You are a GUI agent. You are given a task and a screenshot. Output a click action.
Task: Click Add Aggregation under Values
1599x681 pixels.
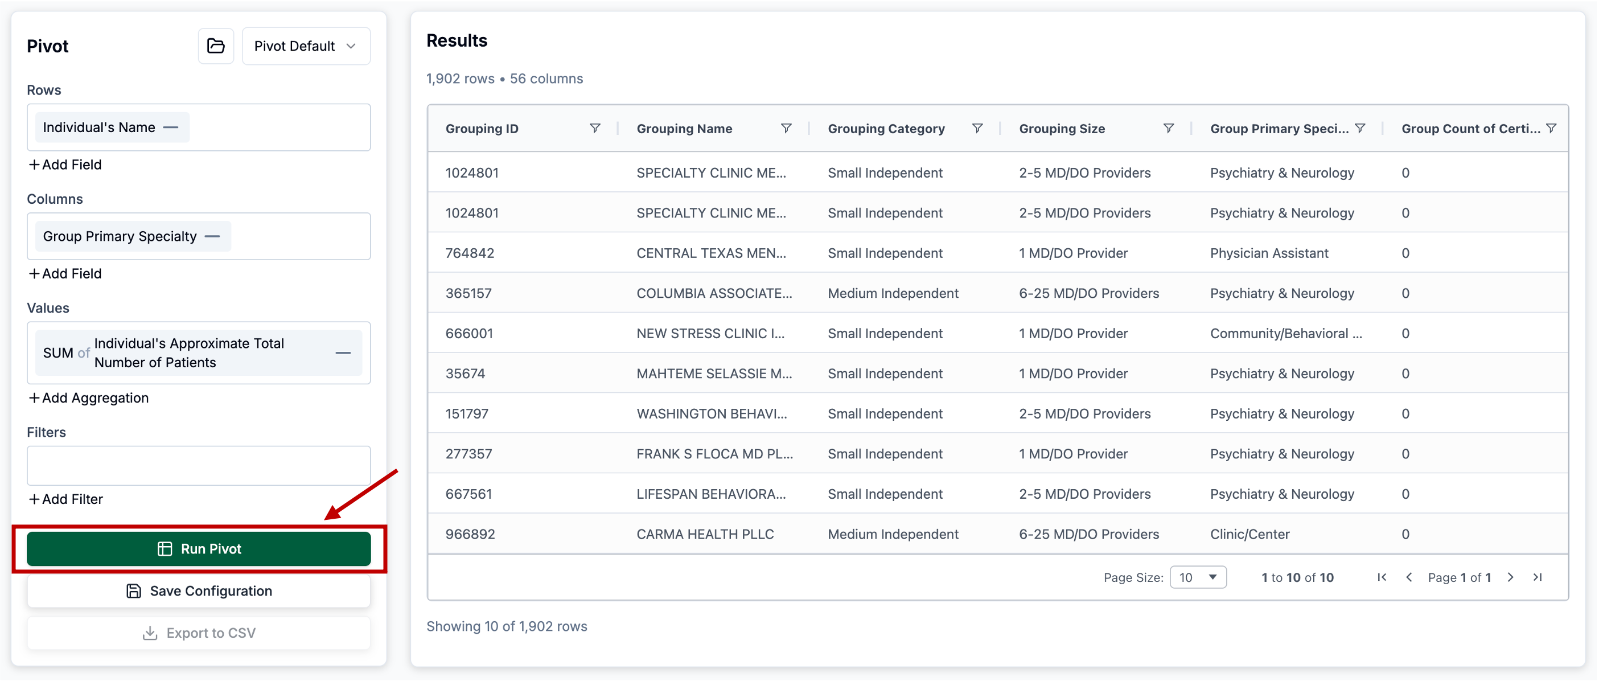pos(89,398)
